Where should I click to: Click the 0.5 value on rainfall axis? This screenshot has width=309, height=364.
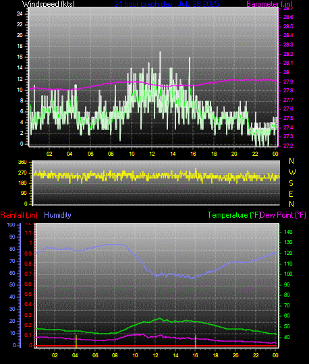tap(28, 295)
